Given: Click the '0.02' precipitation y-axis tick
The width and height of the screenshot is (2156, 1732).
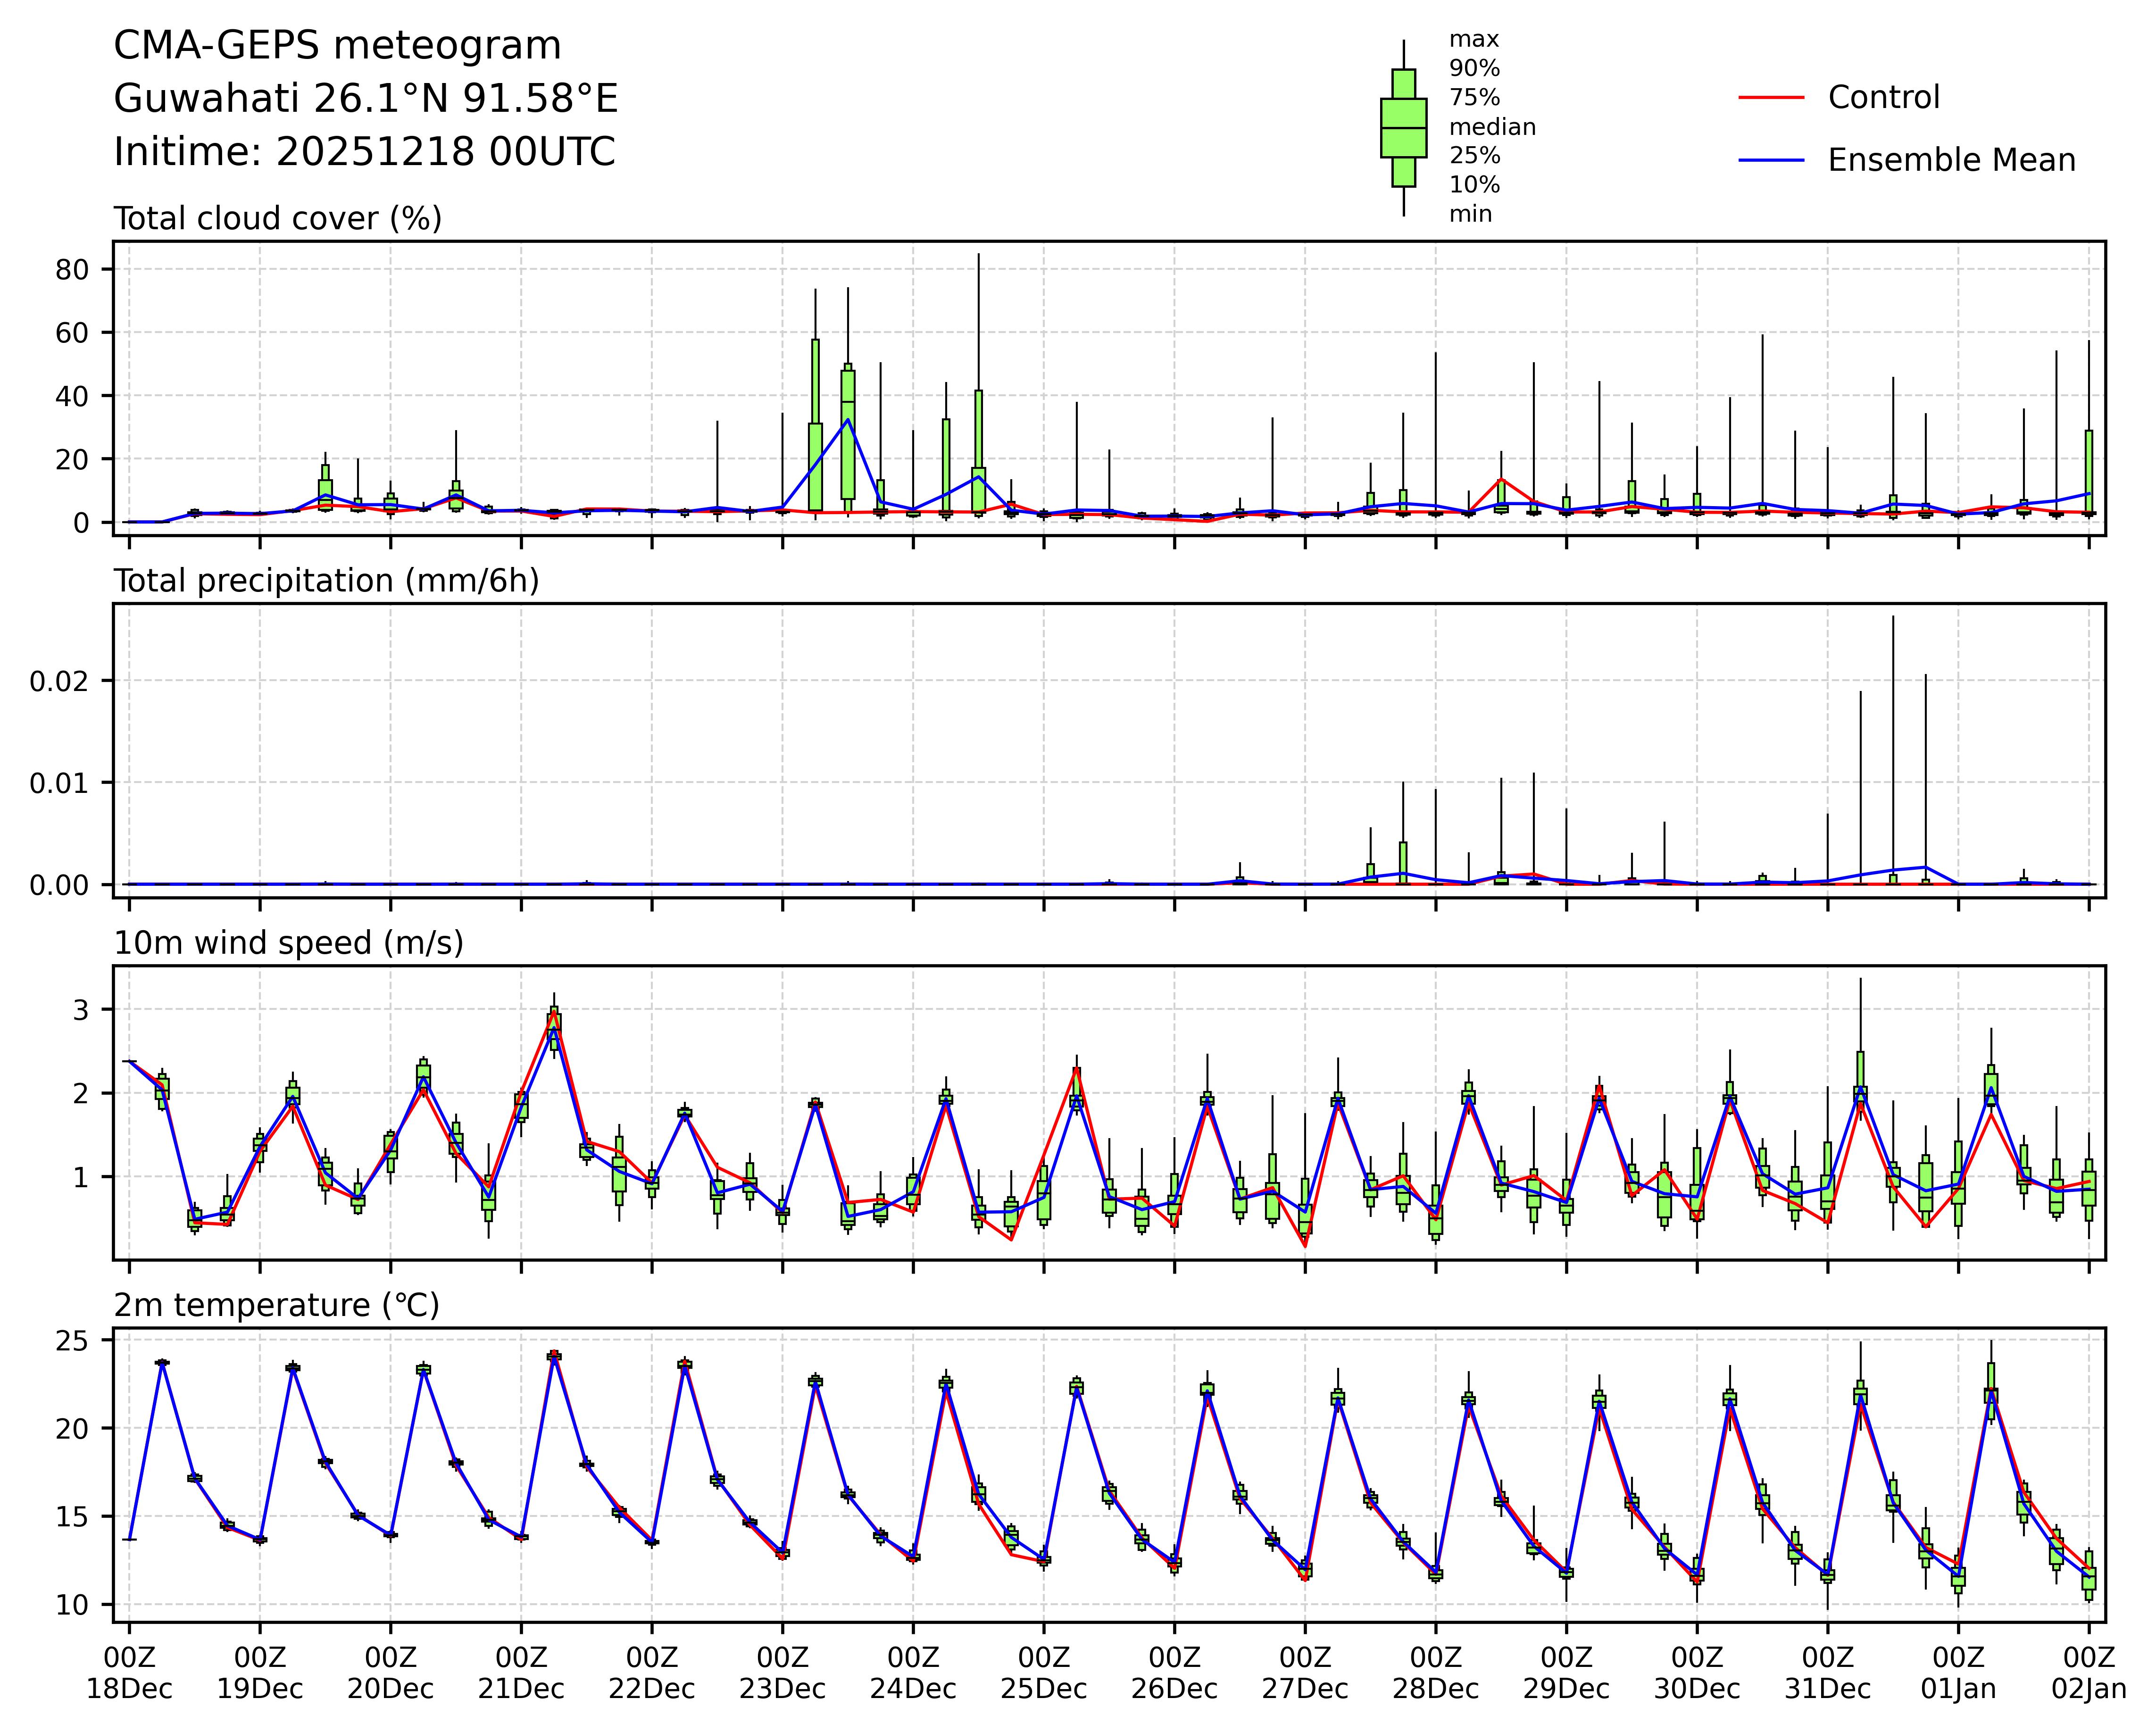Looking at the screenshot, I should (59, 681).
